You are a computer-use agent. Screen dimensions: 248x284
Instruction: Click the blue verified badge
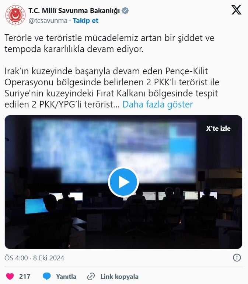(x=125, y=11)
